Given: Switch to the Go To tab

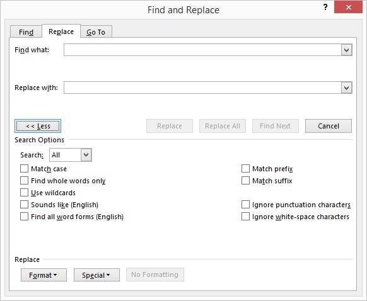Looking at the screenshot, I should coord(96,31).
